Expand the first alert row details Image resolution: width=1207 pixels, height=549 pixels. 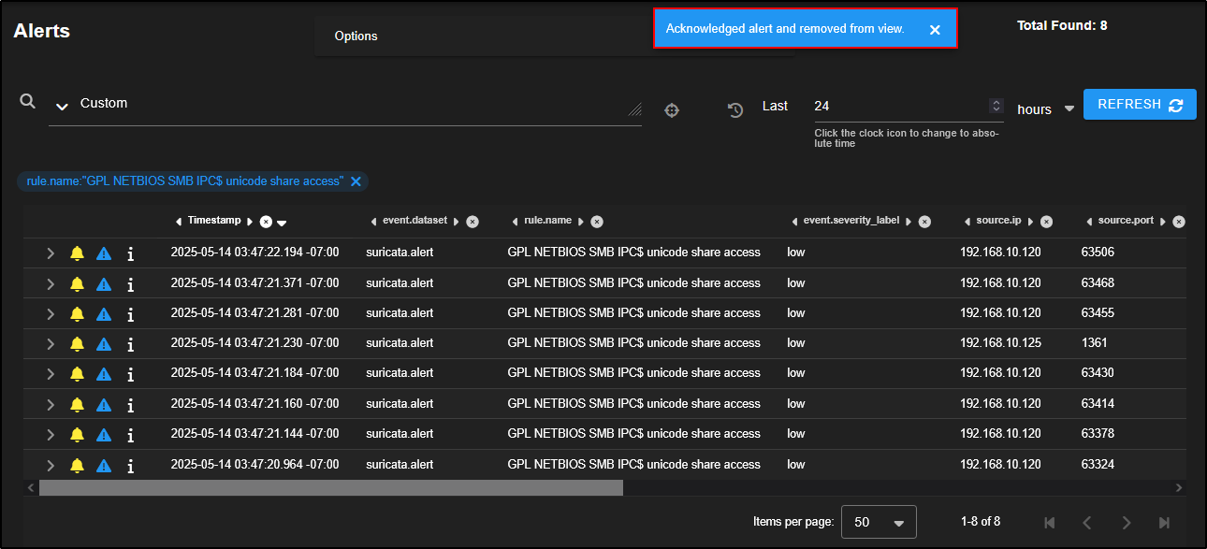pos(51,253)
